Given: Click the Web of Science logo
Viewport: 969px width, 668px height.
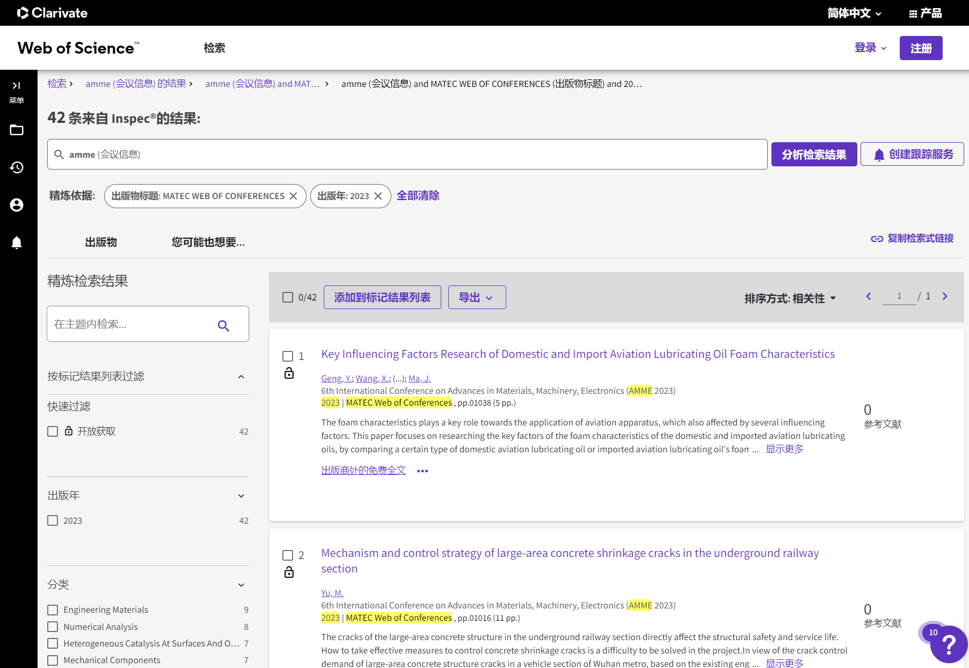Looking at the screenshot, I should [78, 48].
